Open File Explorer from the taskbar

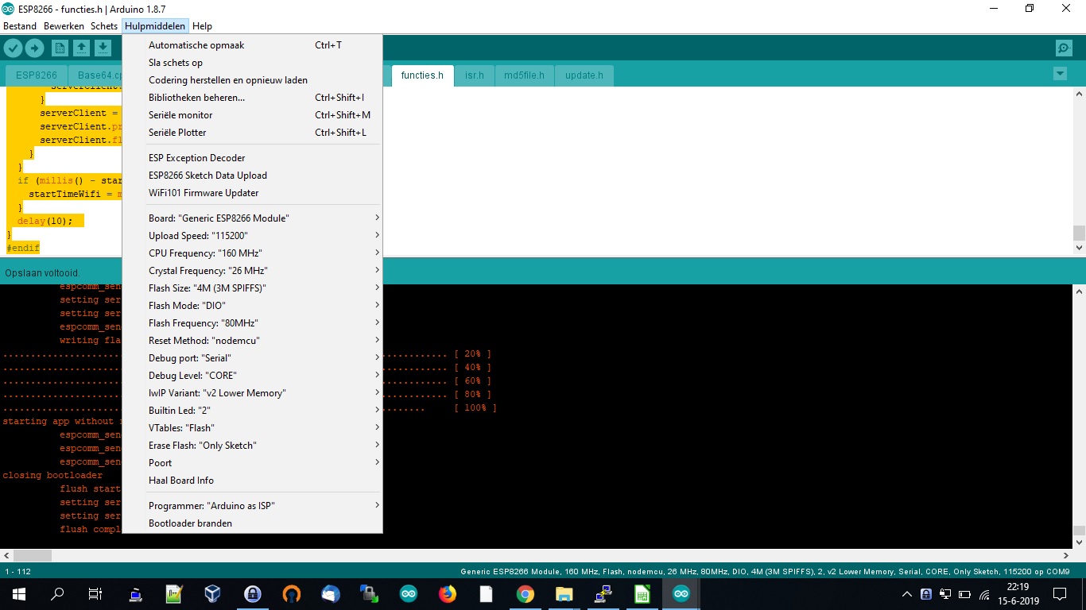(564, 593)
